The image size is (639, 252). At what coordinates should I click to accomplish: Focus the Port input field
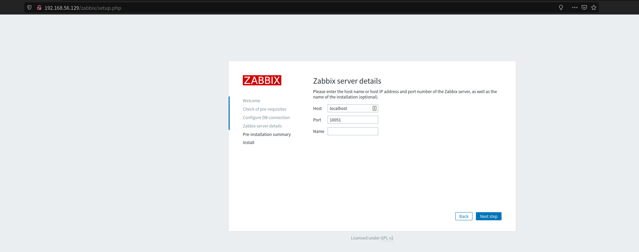pos(353,120)
